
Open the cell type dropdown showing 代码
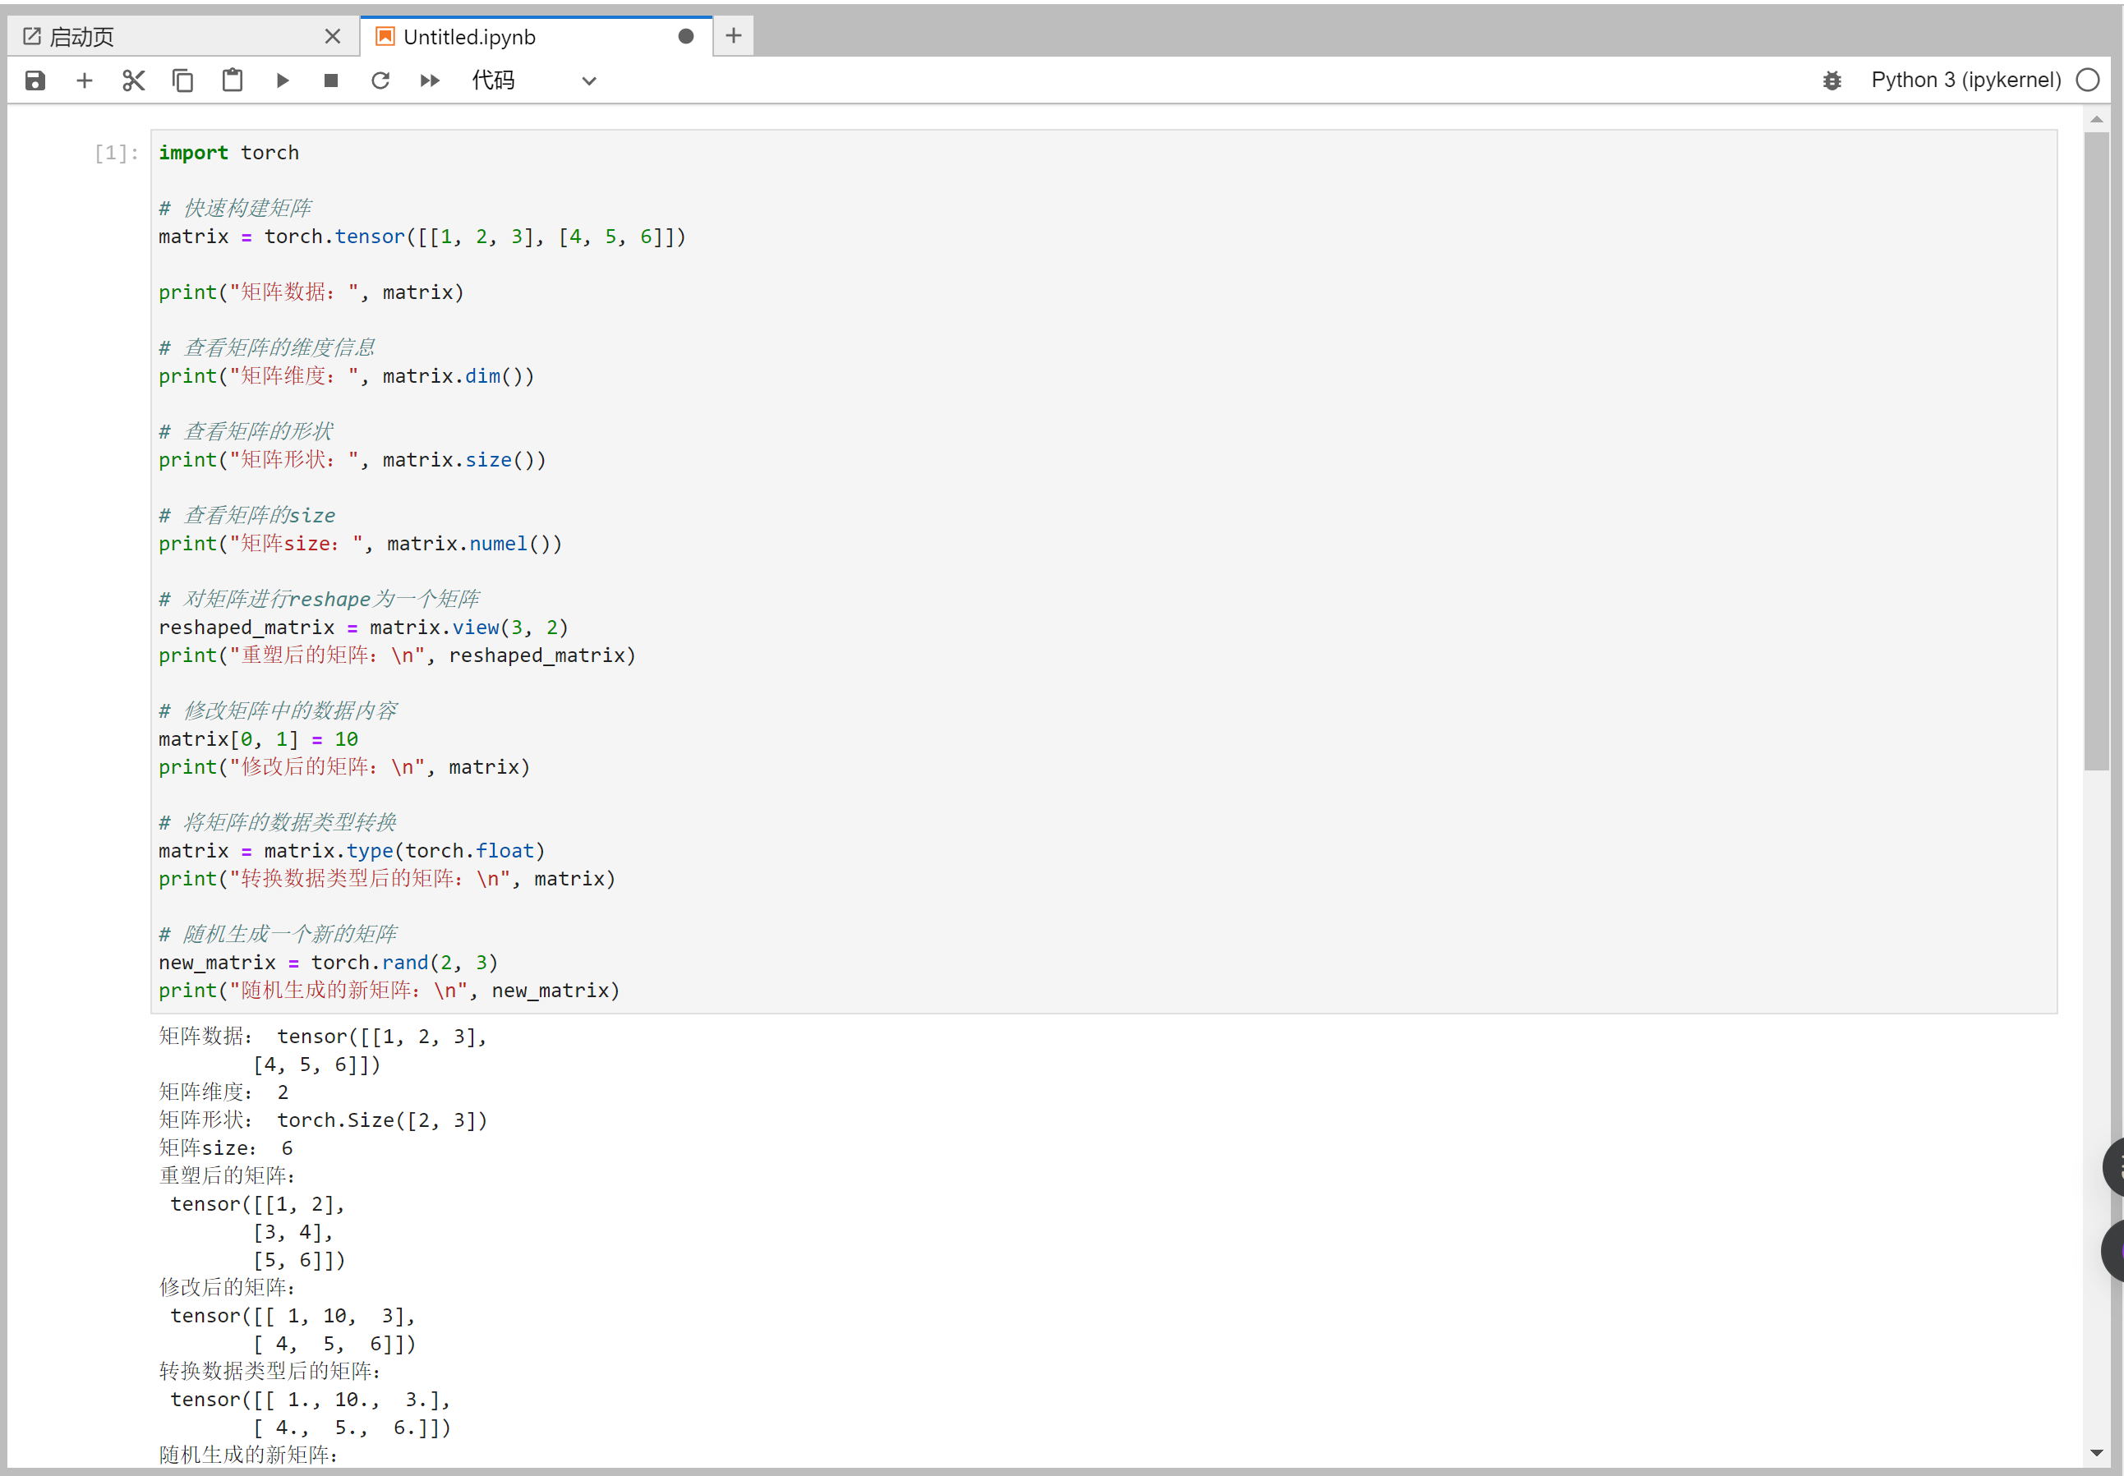point(534,80)
